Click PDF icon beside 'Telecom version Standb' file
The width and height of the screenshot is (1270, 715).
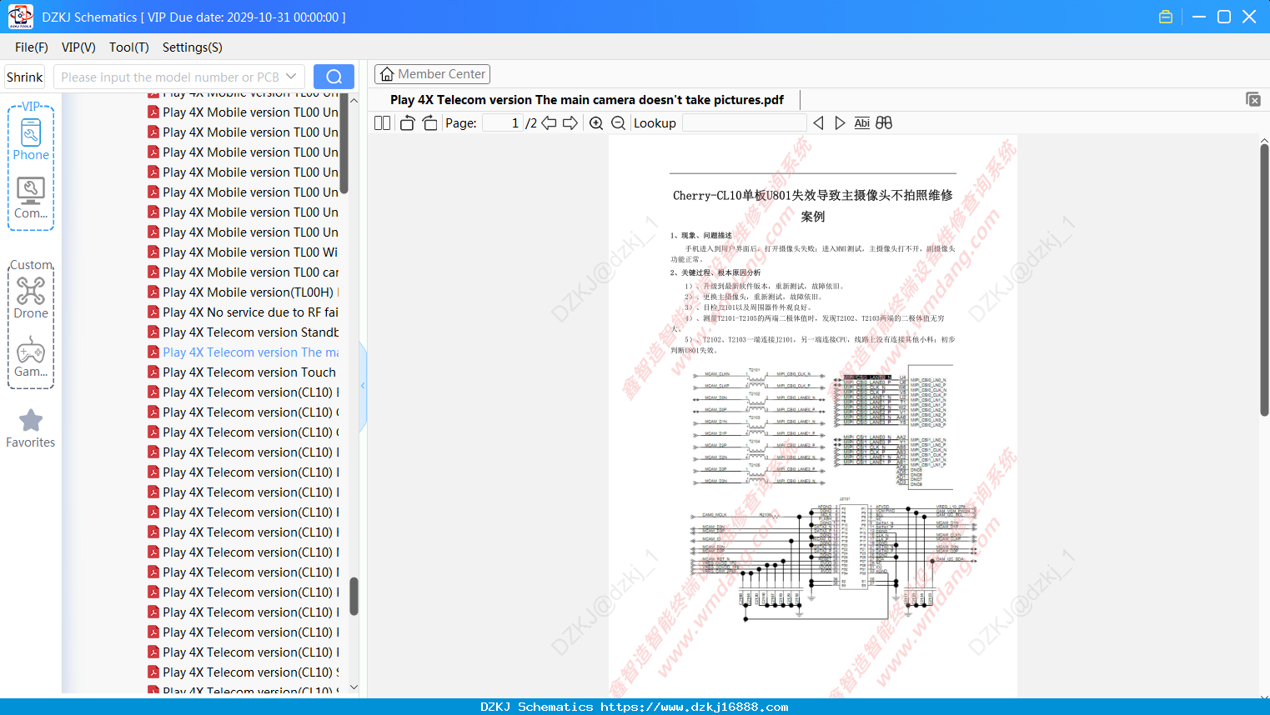(153, 332)
